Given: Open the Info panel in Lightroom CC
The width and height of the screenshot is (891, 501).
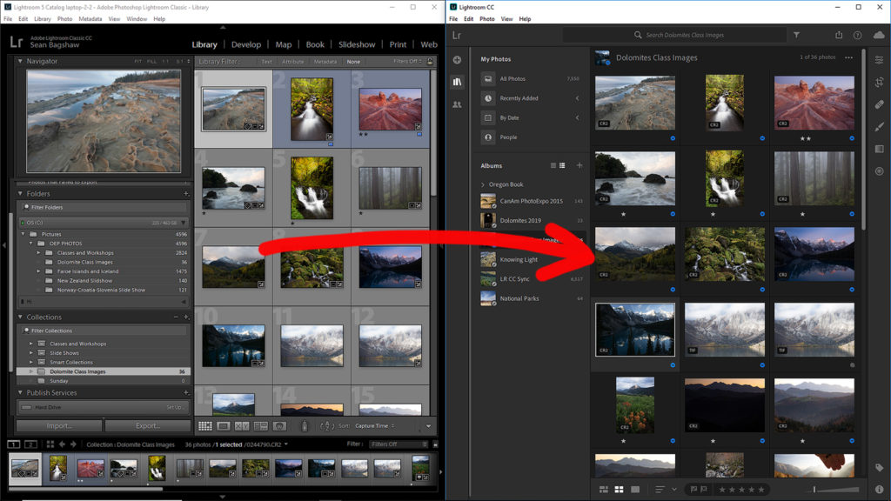Looking at the screenshot, I should click(879, 489).
